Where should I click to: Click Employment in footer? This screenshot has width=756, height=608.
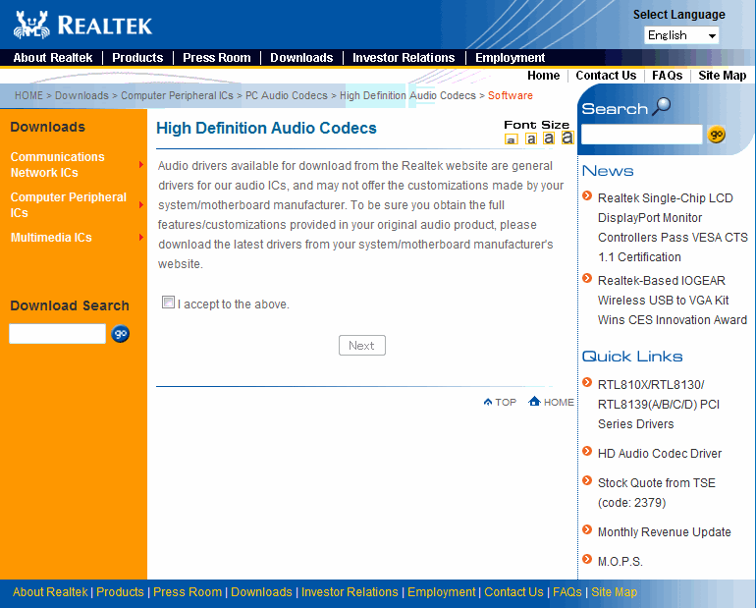[x=441, y=592]
